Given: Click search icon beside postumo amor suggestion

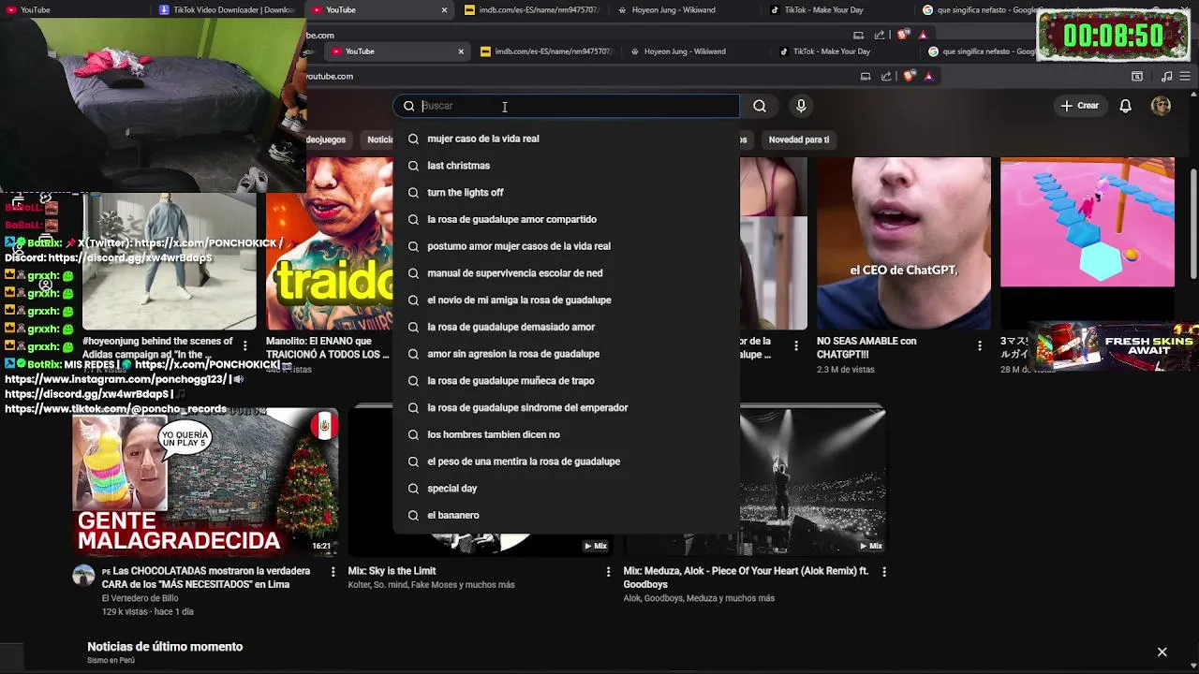Looking at the screenshot, I should click(413, 246).
